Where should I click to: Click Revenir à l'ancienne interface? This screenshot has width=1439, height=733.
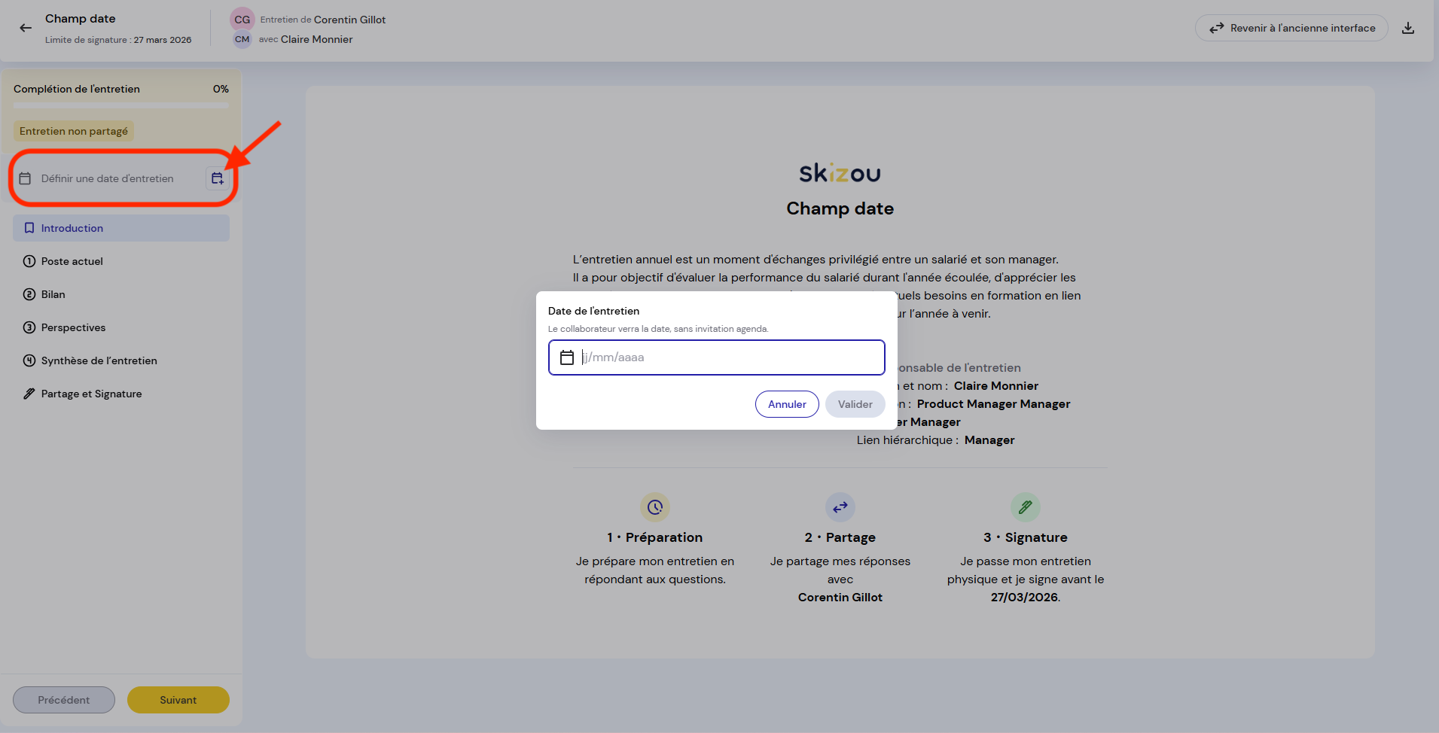[x=1291, y=28]
